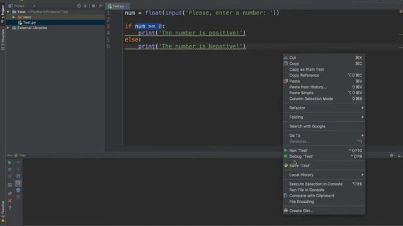Hide the Project panel with hide icon
Viewport: 403px width, 226px height.
coord(101,6)
